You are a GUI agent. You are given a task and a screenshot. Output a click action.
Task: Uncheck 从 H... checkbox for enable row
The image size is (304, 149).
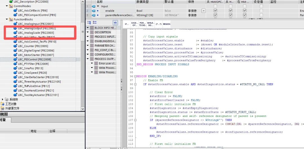click(231, 11)
